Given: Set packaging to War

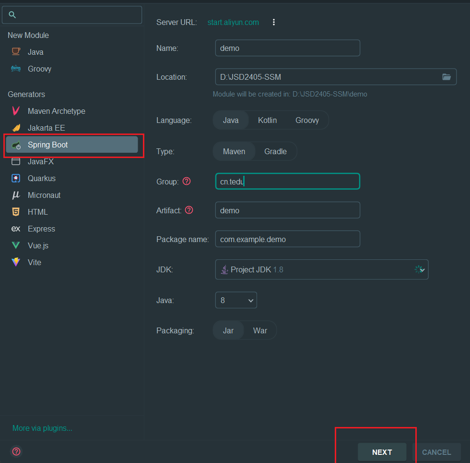Looking at the screenshot, I should coord(260,330).
